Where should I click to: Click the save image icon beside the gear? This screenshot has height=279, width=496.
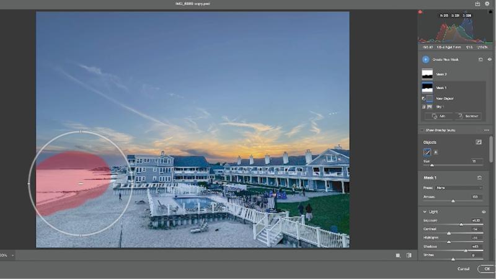[478, 4]
